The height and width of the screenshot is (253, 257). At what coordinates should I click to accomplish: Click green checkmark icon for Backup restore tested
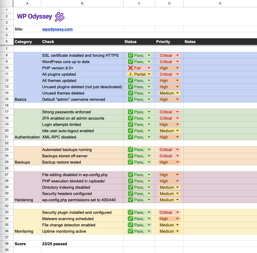(x=130, y=162)
